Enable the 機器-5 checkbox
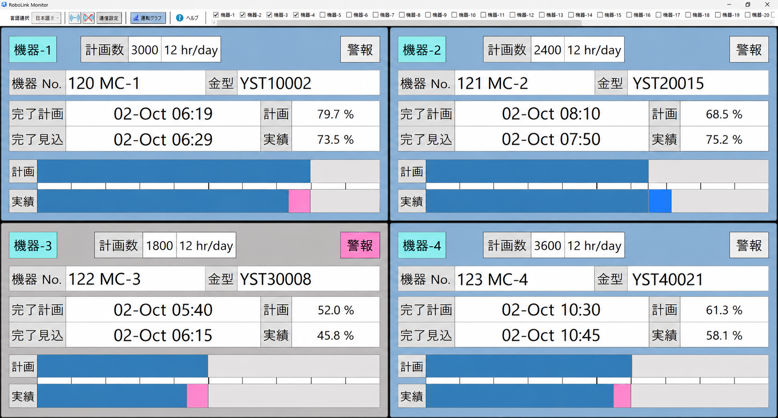 [x=323, y=15]
